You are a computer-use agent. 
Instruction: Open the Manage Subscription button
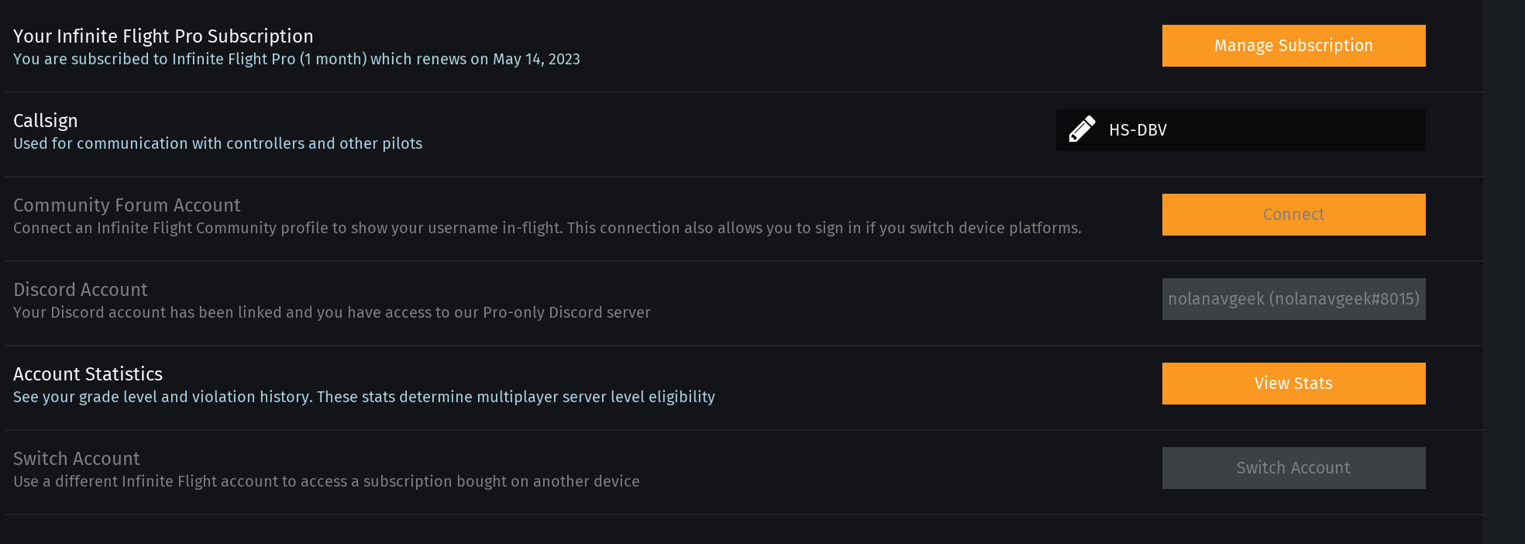(1293, 46)
